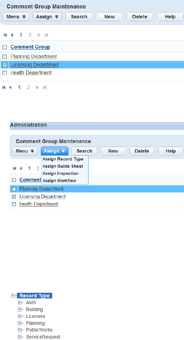Click first page icon below first table
This screenshot has height=340, width=184.
tap(4, 87)
